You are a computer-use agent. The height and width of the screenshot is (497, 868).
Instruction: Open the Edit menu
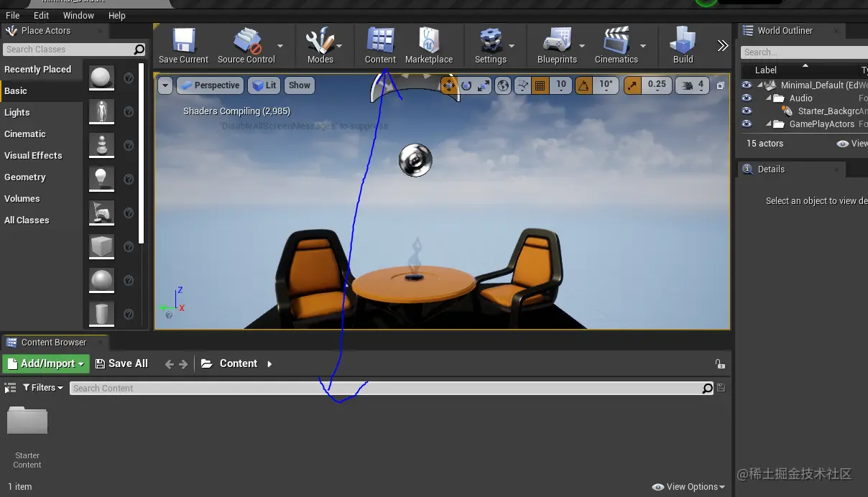click(x=42, y=15)
